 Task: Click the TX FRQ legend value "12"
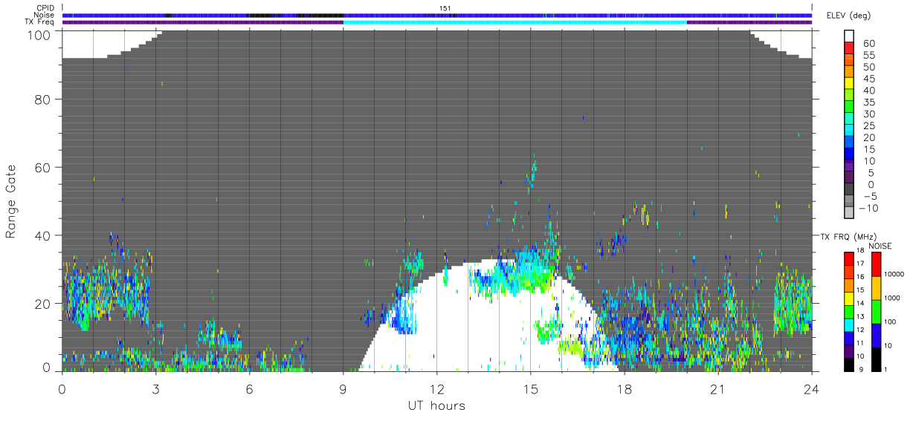pyautogui.click(x=859, y=330)
